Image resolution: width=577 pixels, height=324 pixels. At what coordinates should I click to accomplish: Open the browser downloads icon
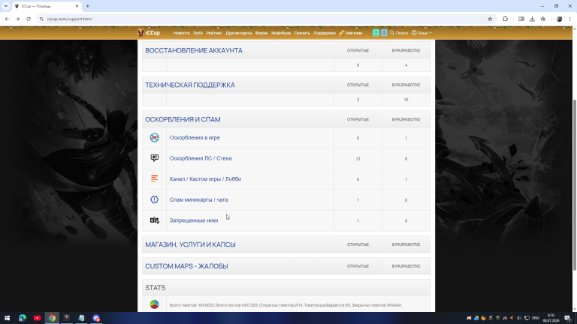click(x=532, y=19)
